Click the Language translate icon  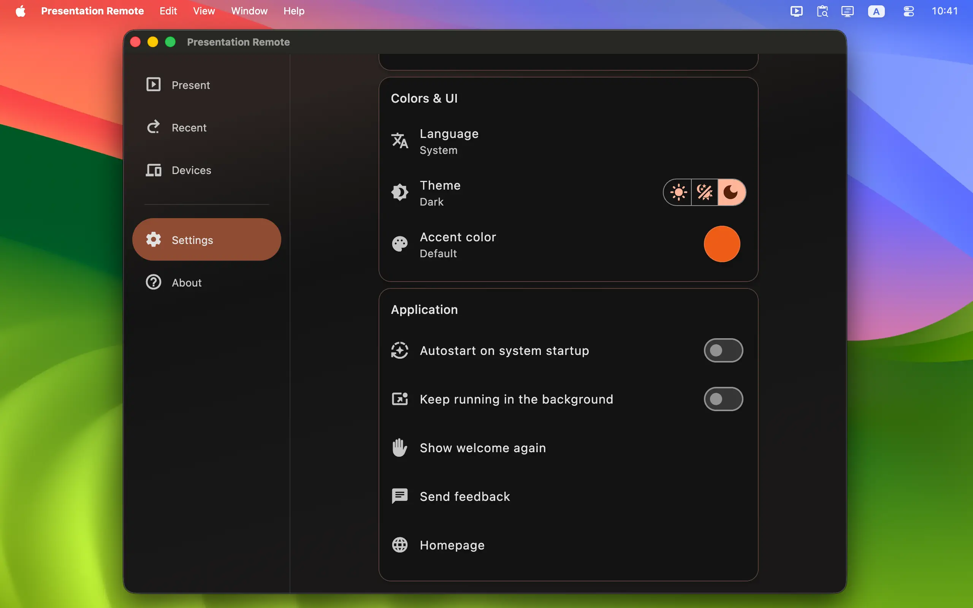(400, 141)
